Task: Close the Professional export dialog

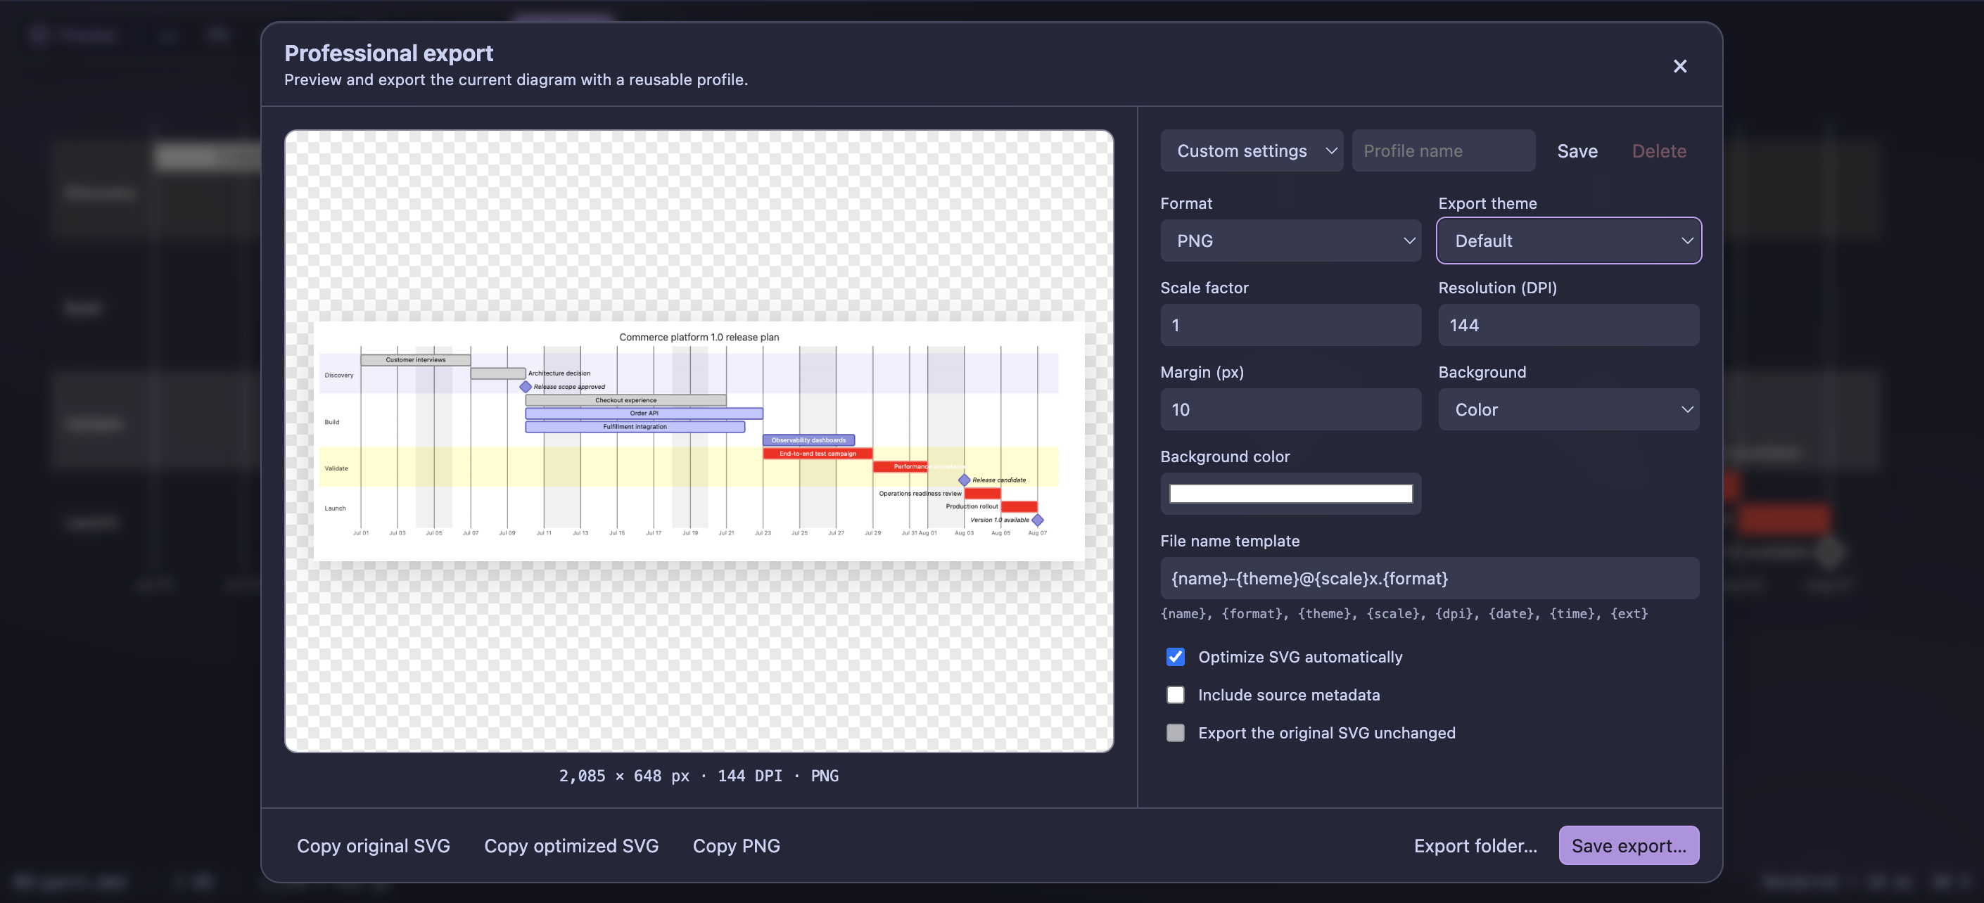Action: point(1680,66)
